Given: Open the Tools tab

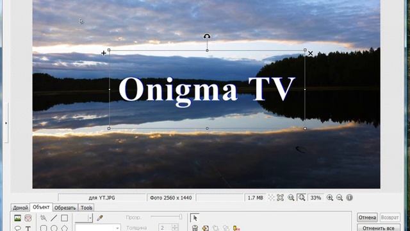Looking at the screenshot, I should coord(86,208).
